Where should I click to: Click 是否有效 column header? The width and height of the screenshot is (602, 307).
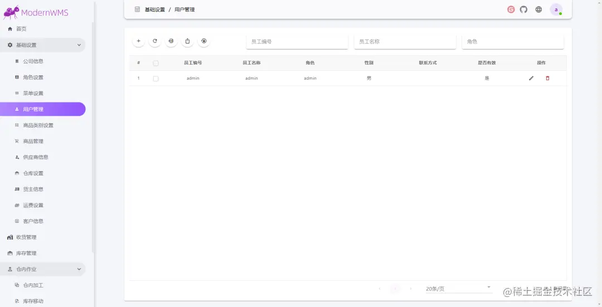tap(487, 62)
